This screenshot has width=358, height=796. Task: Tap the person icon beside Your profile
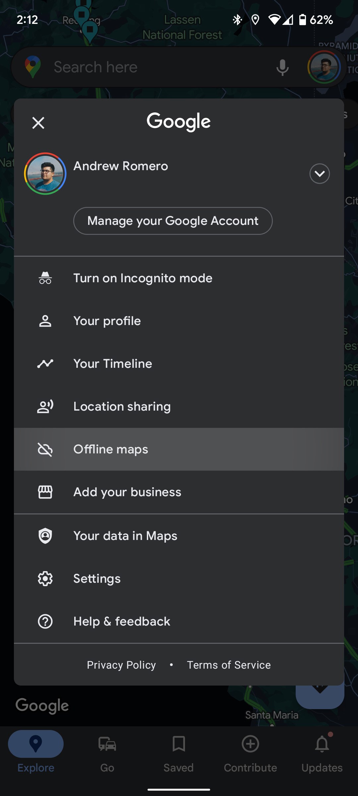(x=45, y=321)
